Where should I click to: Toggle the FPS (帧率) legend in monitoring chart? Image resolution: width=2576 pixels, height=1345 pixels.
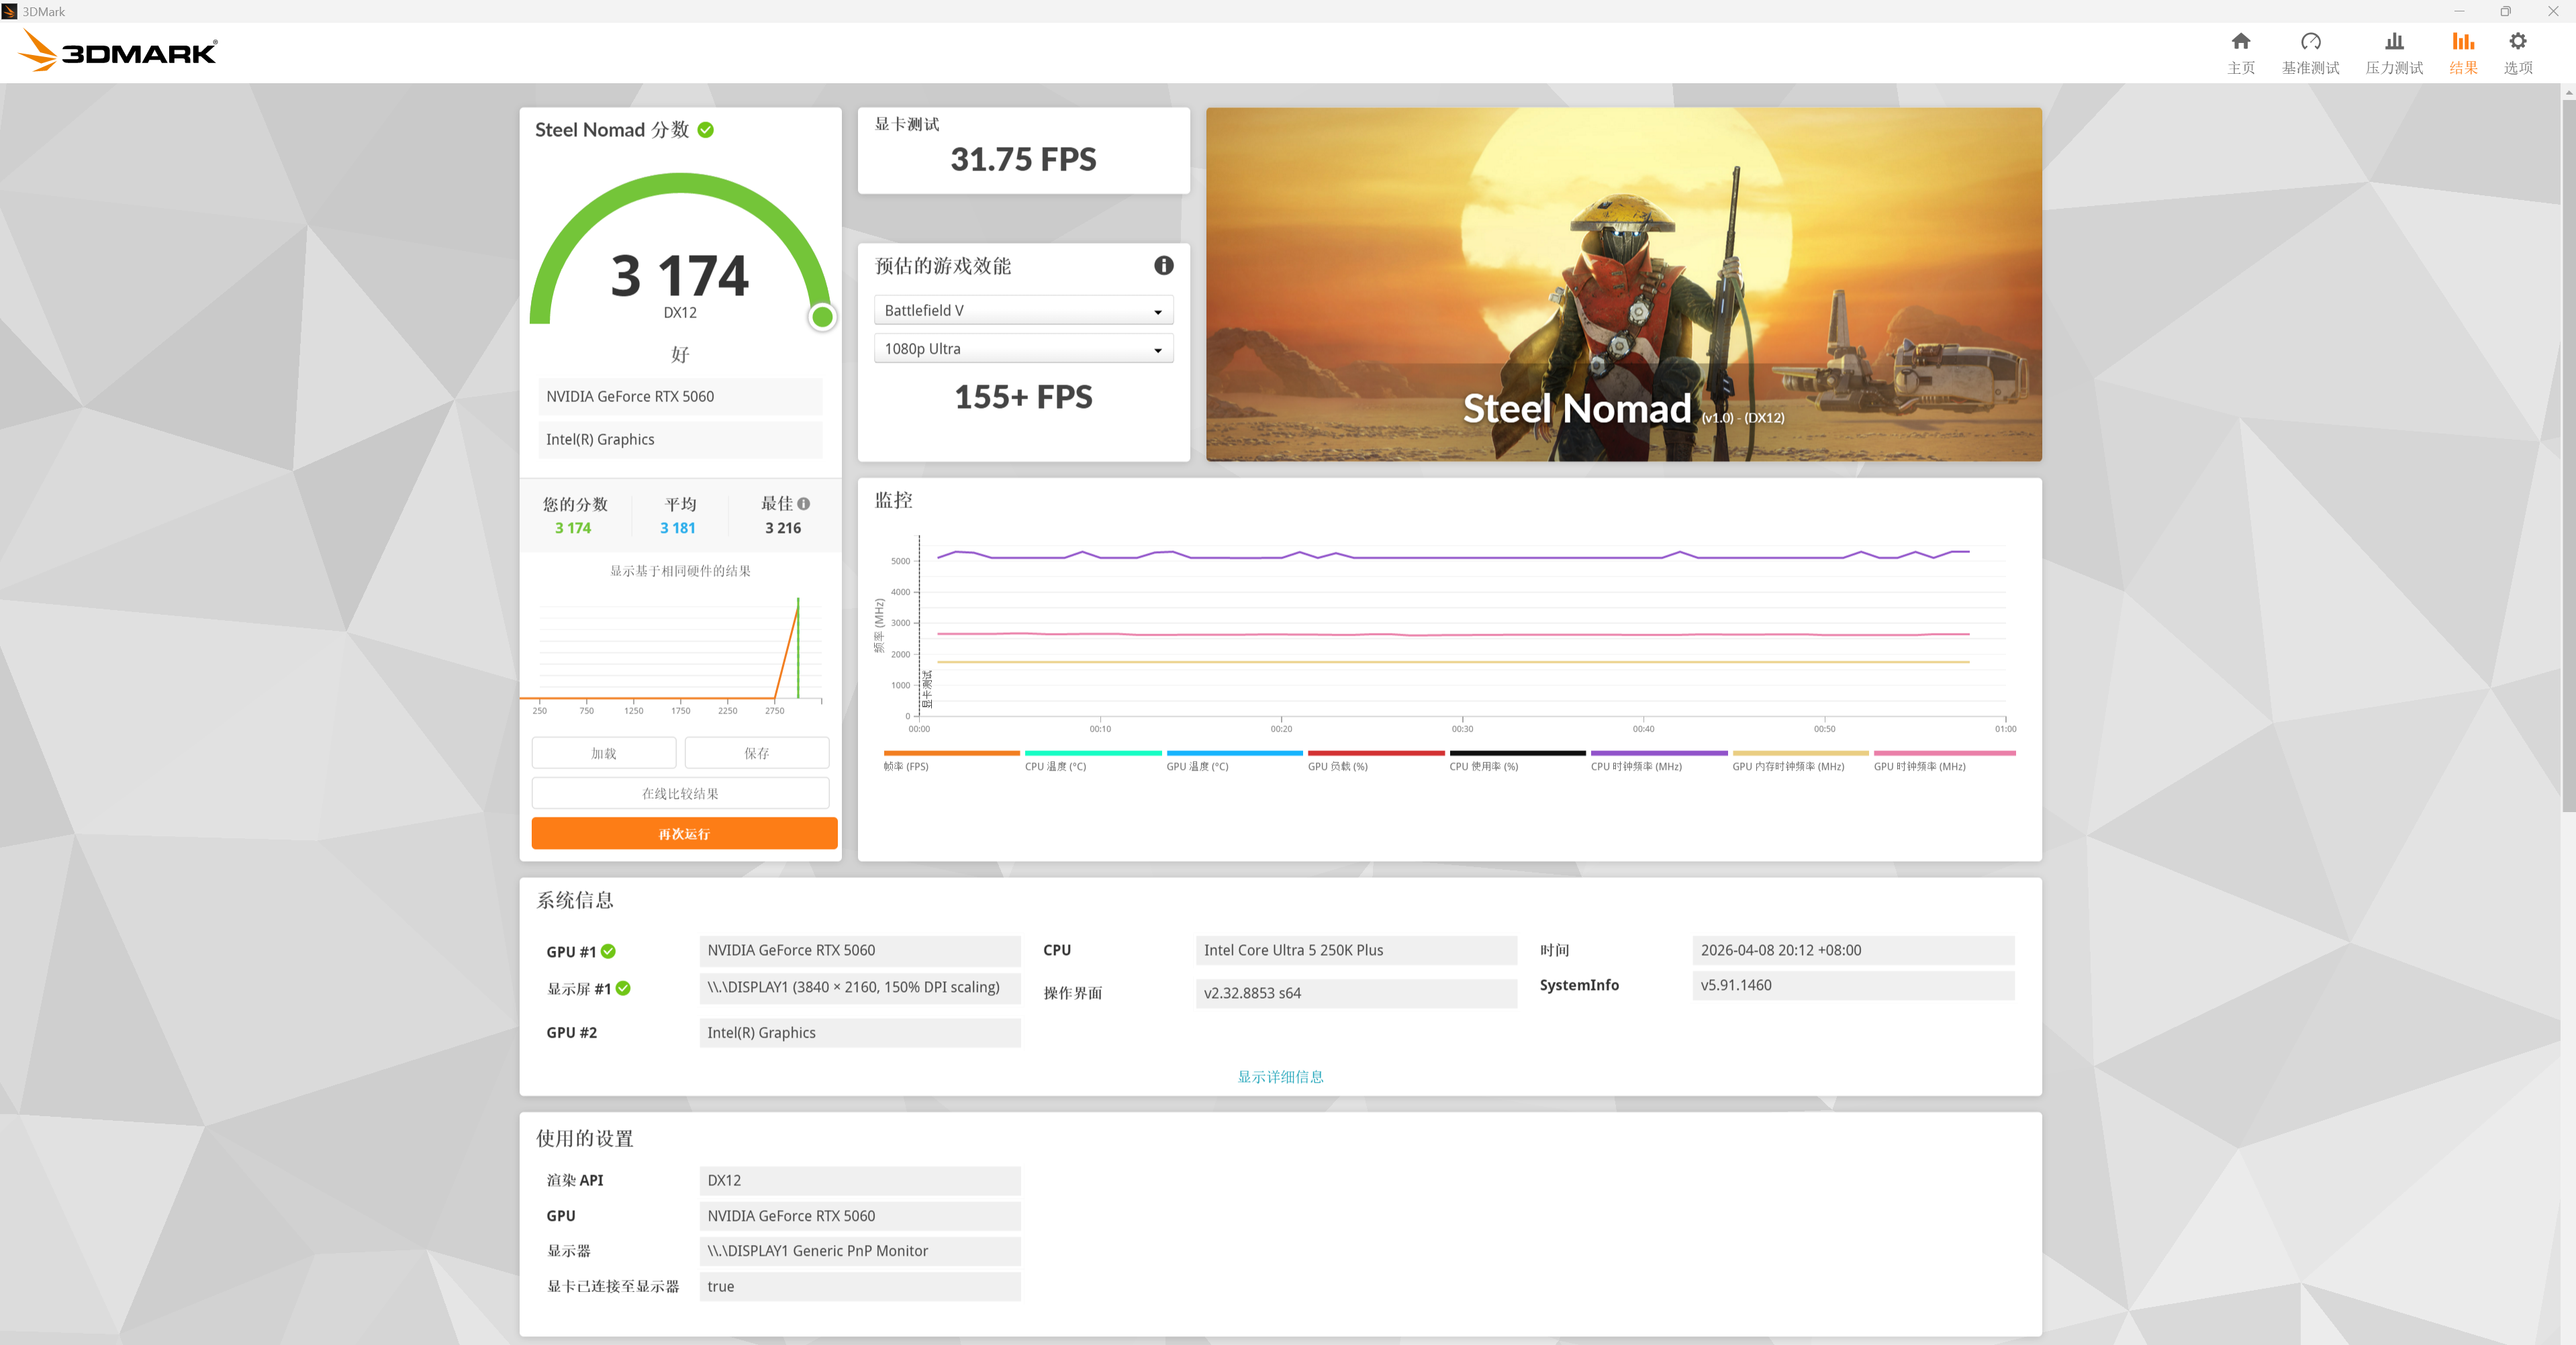(906, 766)
